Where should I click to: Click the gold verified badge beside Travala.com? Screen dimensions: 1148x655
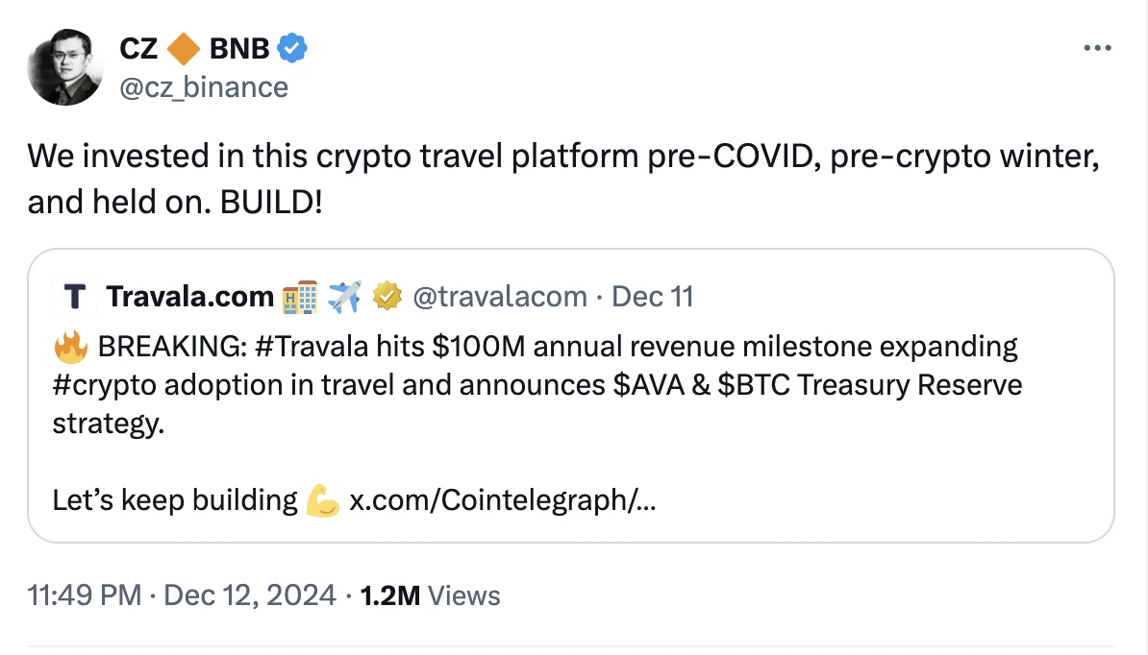click(x=387, y=298)
